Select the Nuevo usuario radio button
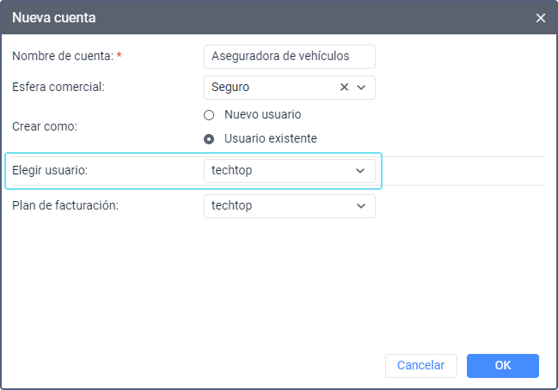Image resolution: width=558 pixels, height=390 pixels. (x=209, y=114)
